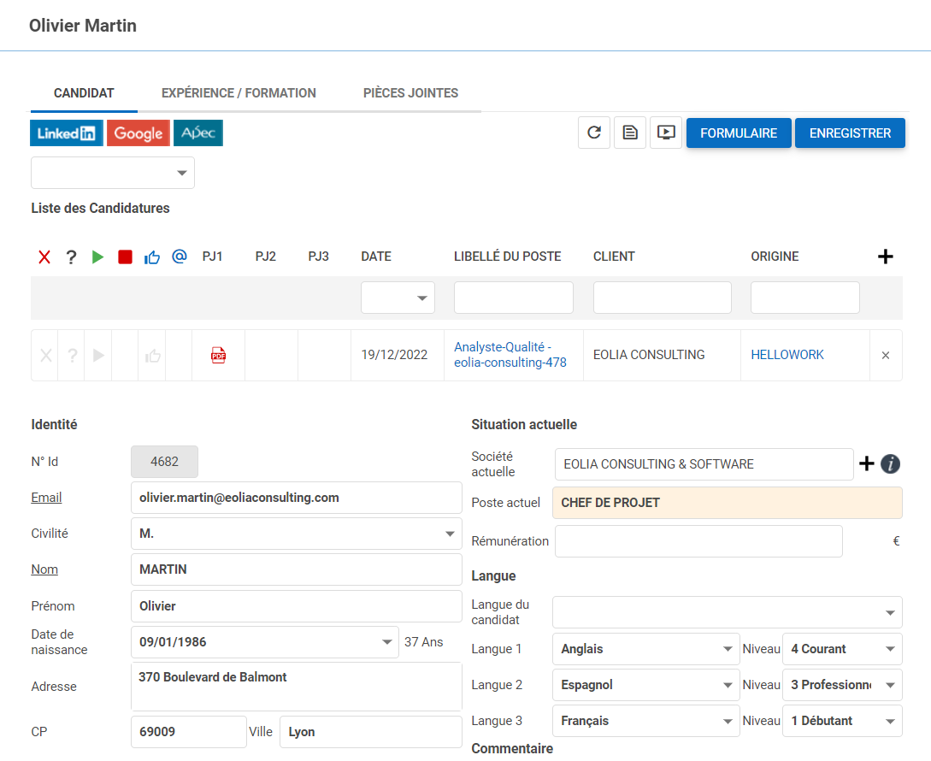
Task: Expand the Langue du candidat dropdown
Action: coord(890,612)
